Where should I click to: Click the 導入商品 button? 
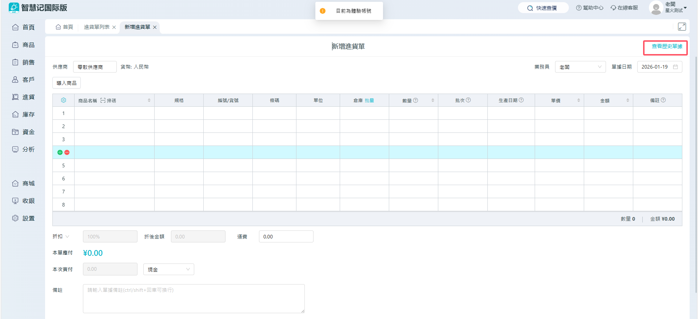67,83
